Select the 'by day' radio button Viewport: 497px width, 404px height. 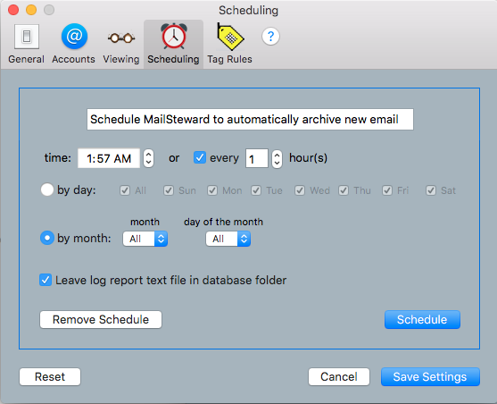(x=47, y=189)
